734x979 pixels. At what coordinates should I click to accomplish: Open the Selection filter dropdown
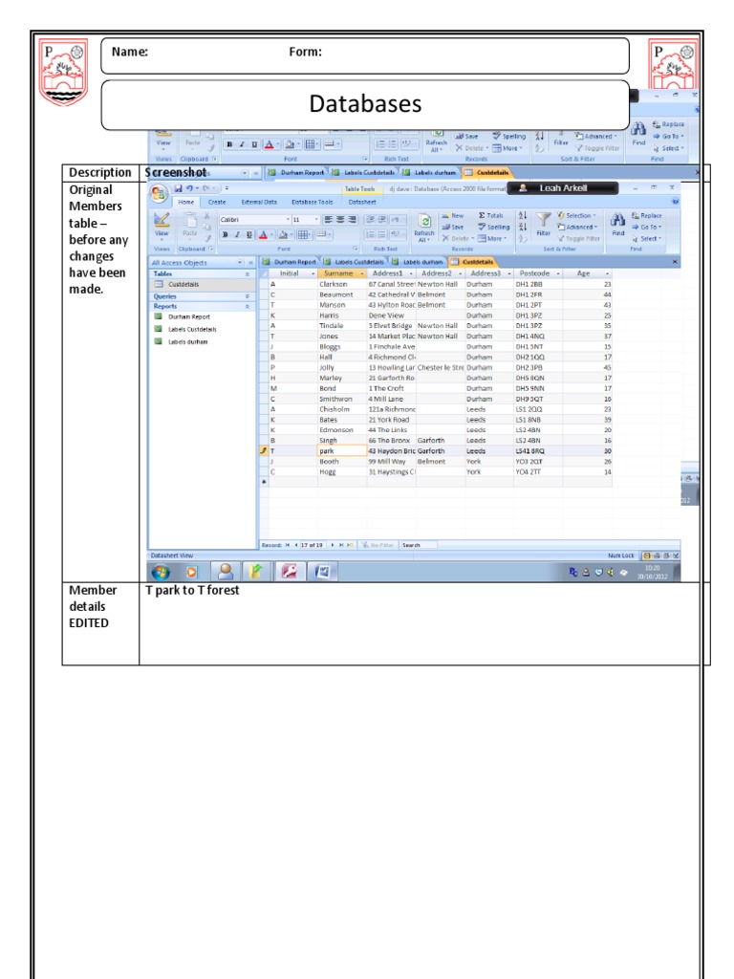(577, 215)
